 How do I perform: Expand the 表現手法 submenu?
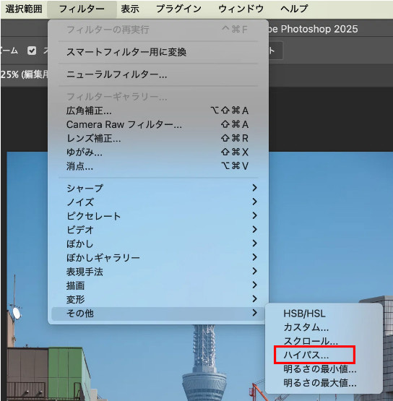158,272
